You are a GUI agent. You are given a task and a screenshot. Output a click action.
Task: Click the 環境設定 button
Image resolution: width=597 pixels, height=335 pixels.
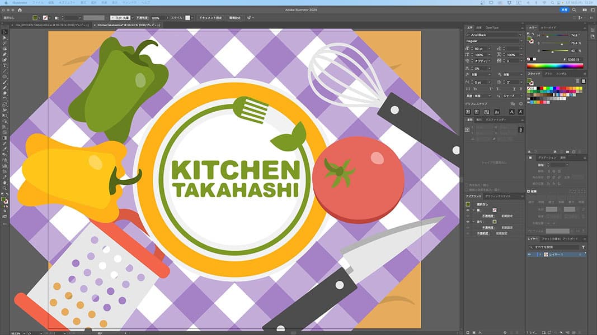(236, 18)
